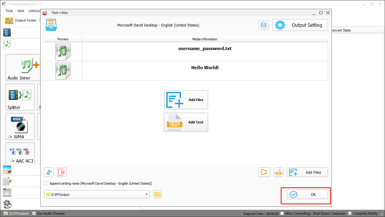This screenshot has height=217, width=385.
Task: Select the -> AAC AC3 conversion tool
Action: pos(20,153)
